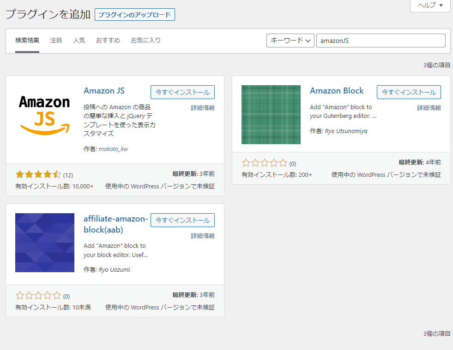453x350 pixels.
Task: Click author name Ryo Uozumi
Action: tap(114, 269)
